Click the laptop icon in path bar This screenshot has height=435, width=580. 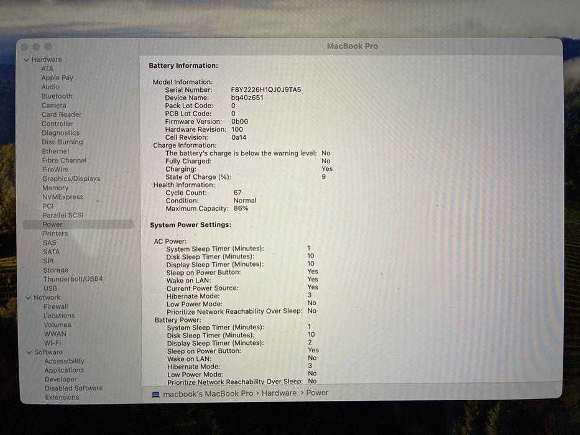(x=156, y=395)
